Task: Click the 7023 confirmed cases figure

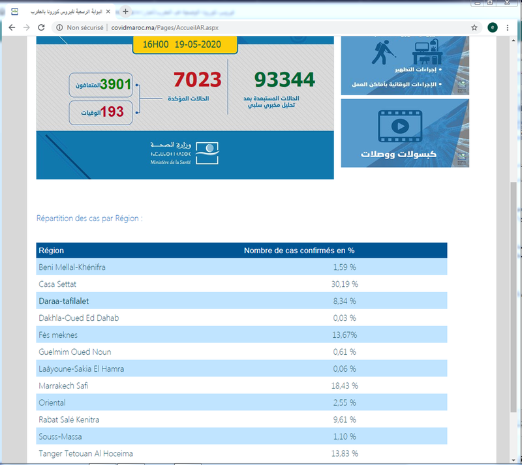Action: click(198, 81)
